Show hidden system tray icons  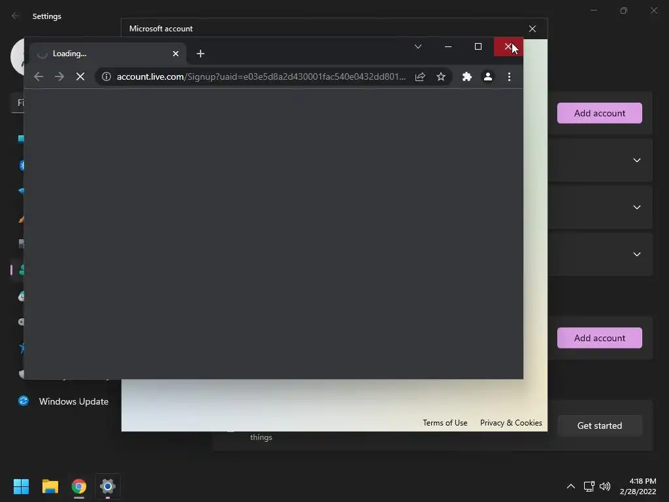571,486
